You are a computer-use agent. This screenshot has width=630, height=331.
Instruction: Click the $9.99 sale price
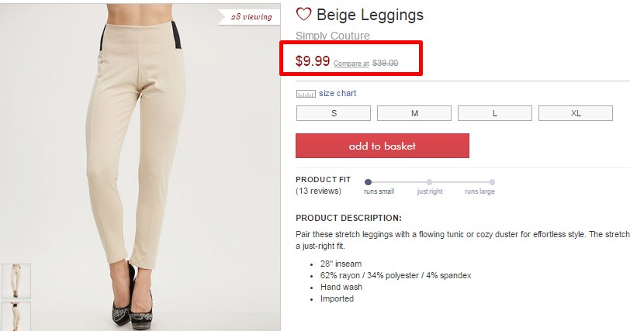313,61
